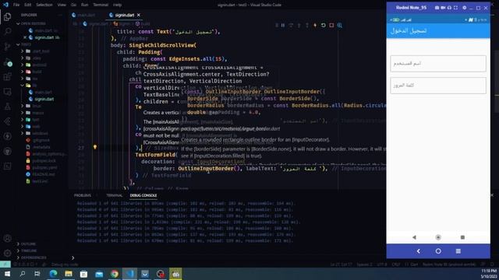The height and width of the screenshot is (280, 499).
Task: Open the Help menu
Action: coord(118,5)
